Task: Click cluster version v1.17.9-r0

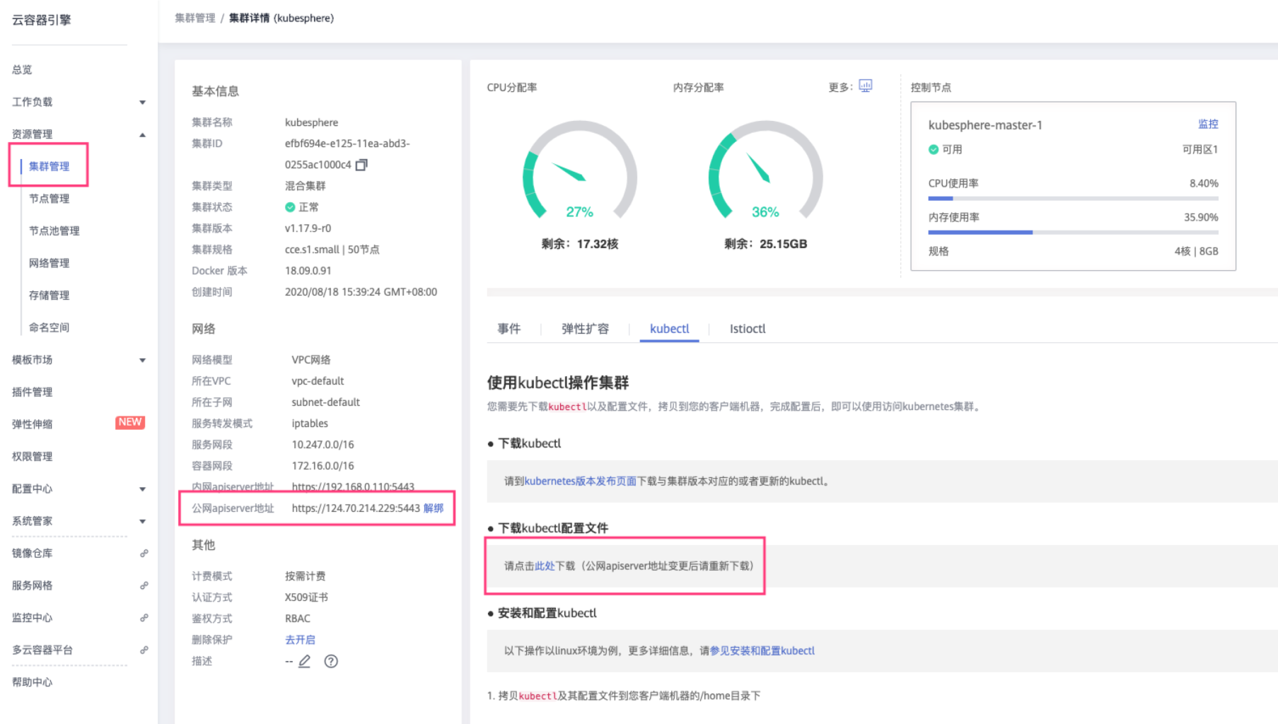Action: click(x=308, y=228)
